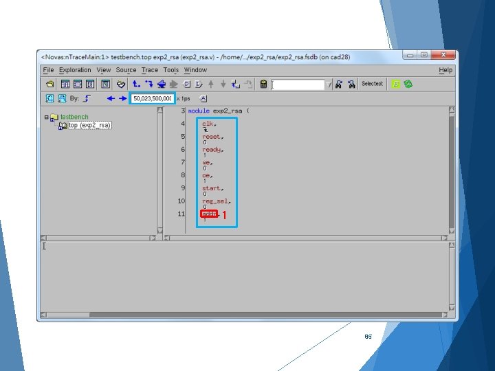Image resolution: width=495 pixels, height=371 pixels.
Task: Open the Window menu
Action: [x=195, y=70]
